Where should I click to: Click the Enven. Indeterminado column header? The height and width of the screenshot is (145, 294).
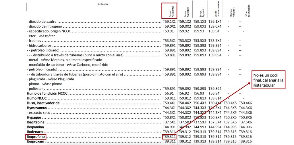(216, 12)
